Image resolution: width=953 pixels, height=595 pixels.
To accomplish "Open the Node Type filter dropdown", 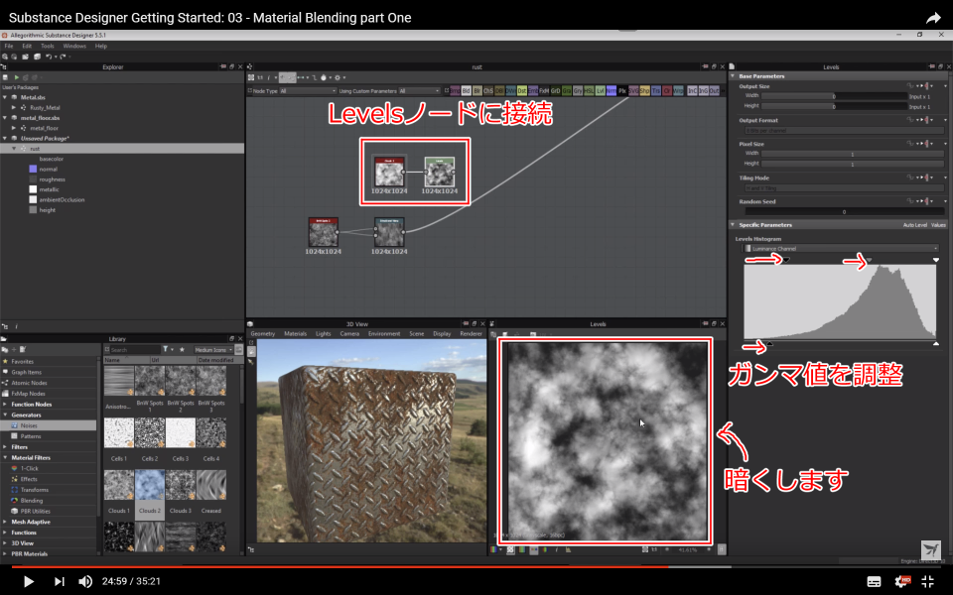I will (308, 91).
